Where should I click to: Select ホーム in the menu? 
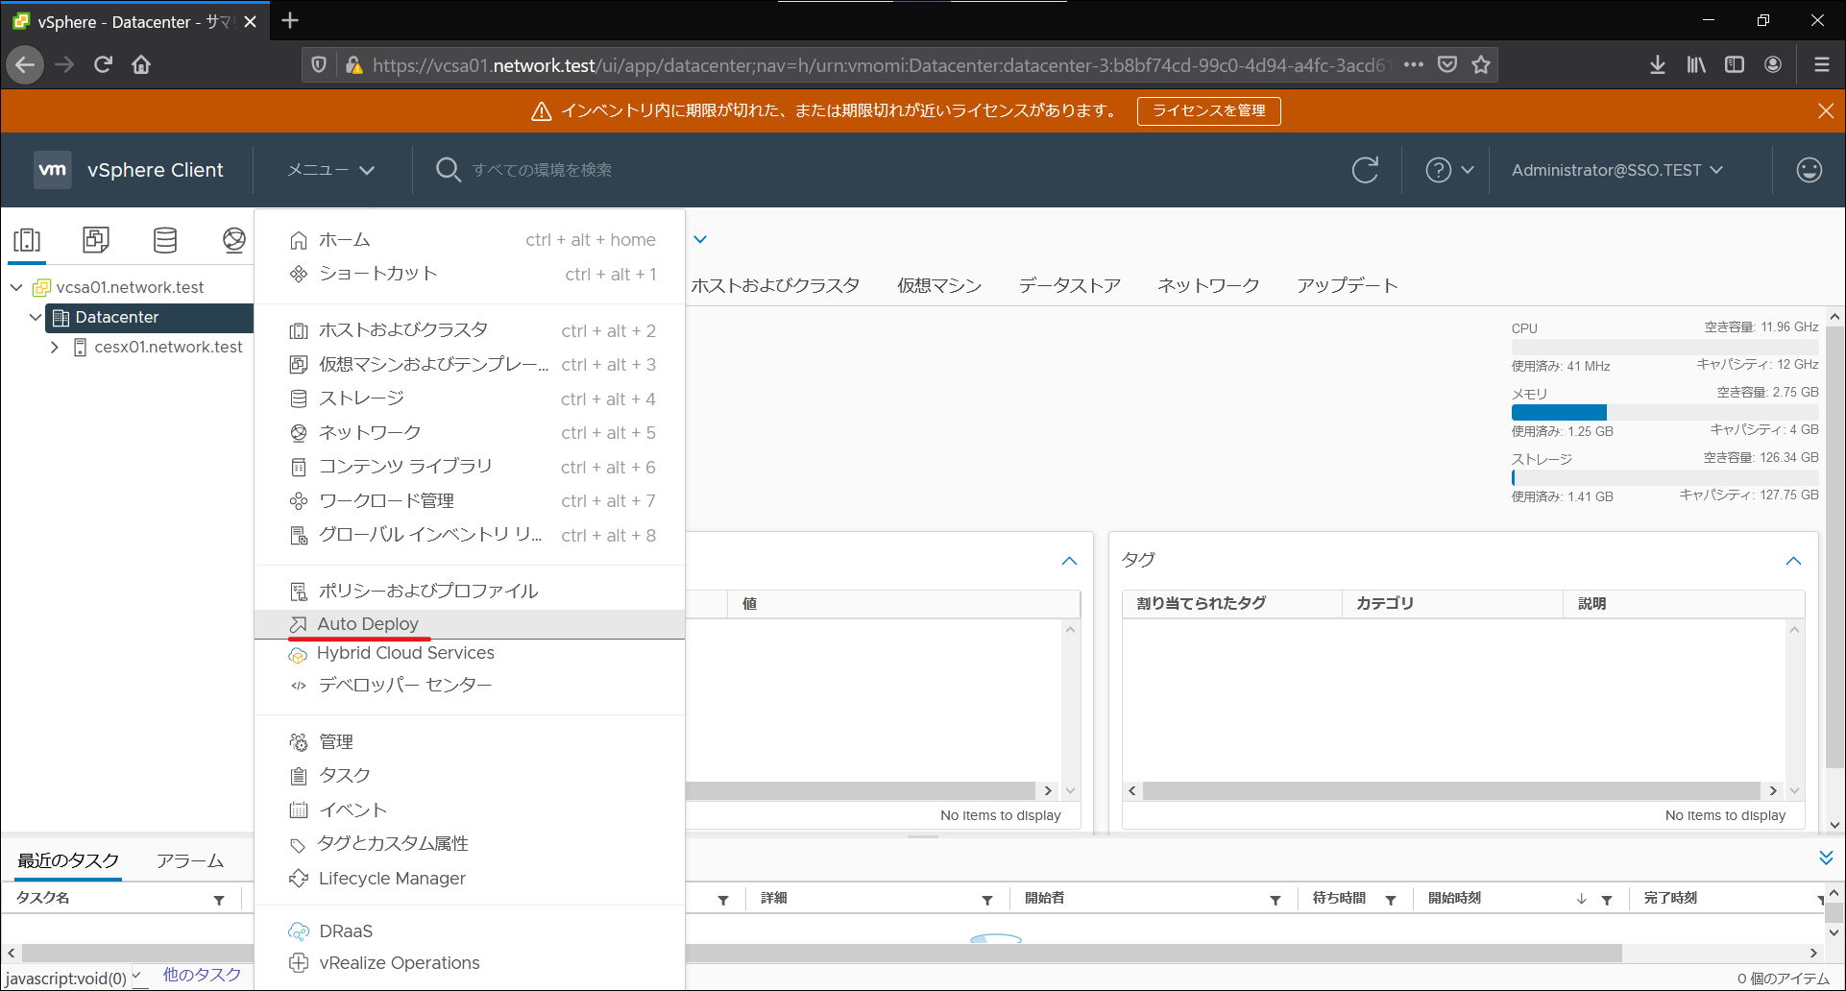tap(471, 240)
